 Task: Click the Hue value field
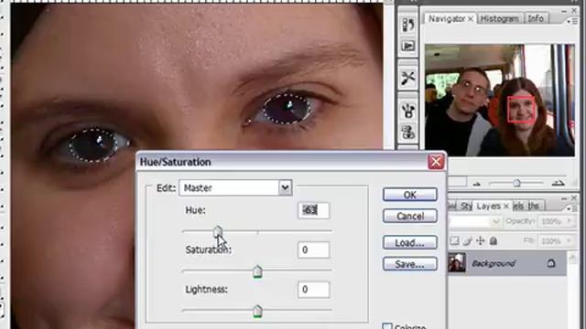click(313, 210)
